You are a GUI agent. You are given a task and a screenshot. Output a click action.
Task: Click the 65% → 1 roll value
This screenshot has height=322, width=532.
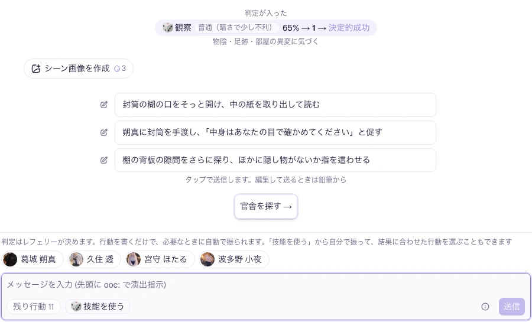pyautogui.click(x=299, y=28)
